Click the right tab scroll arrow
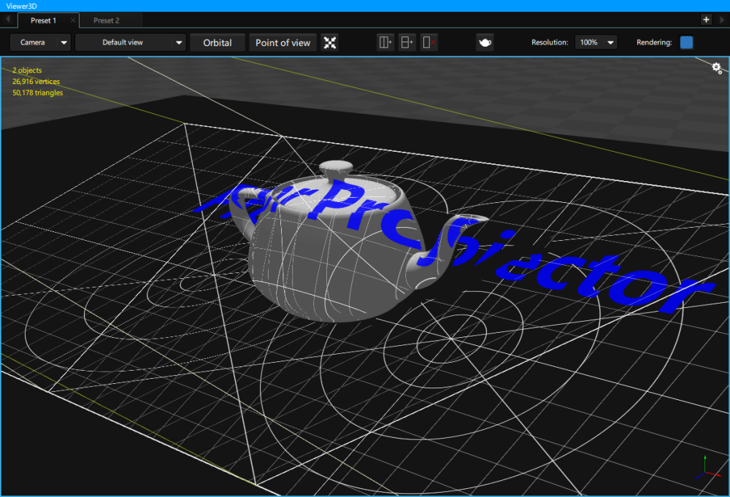The image size is (730, 497). [x=723, y=20]
